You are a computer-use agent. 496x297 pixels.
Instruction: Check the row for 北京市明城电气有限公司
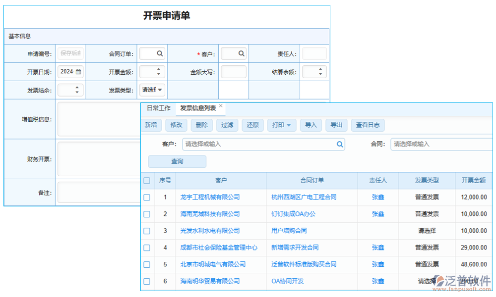pyautogui.click(x=147, y=264)
